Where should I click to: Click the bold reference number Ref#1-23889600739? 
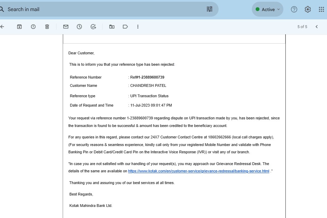(147, 77)
